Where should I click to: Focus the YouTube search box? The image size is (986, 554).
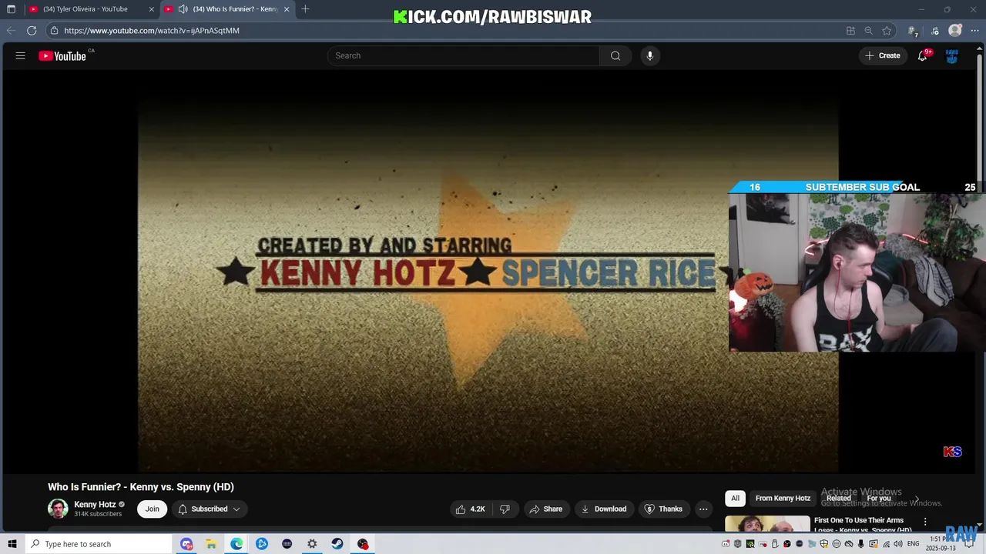(464, 55)
